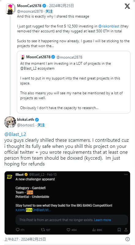This screenshot has width=135, height=245.
Task: Click the MoonCat2878 verified badge
Action: [44, 6]
